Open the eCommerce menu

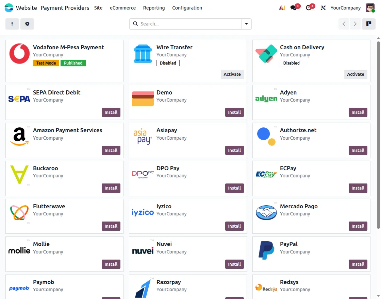tap(123, 8)
